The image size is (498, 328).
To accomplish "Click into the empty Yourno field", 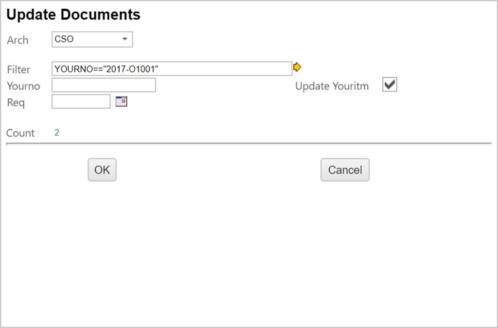I will pos(104,86).
